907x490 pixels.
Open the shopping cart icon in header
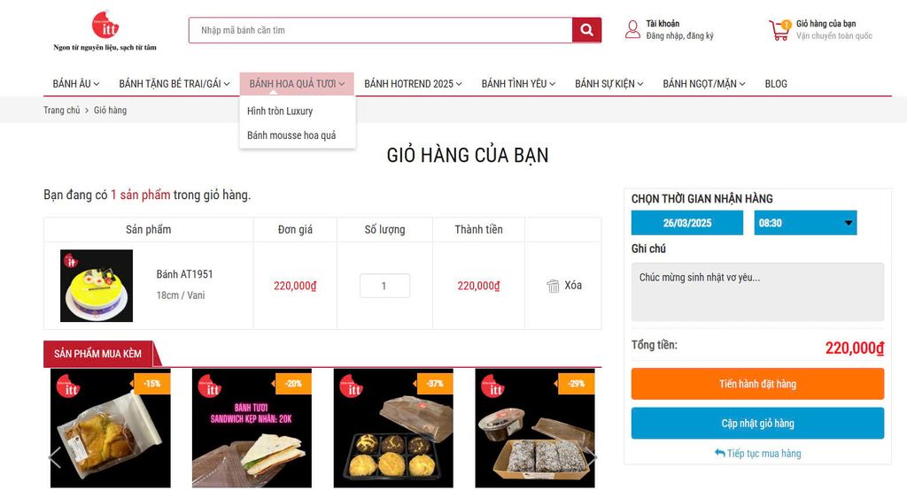[779, 30]
